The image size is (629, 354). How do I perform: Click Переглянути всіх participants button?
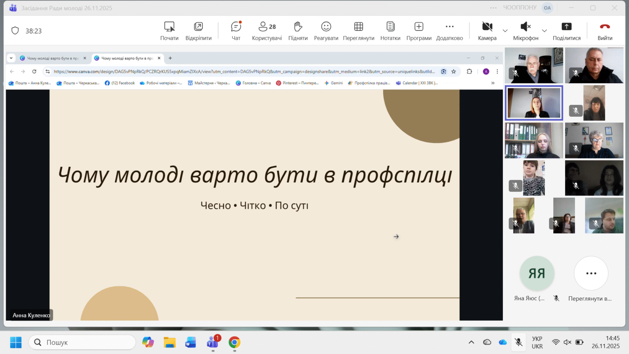tap(591, 273)
